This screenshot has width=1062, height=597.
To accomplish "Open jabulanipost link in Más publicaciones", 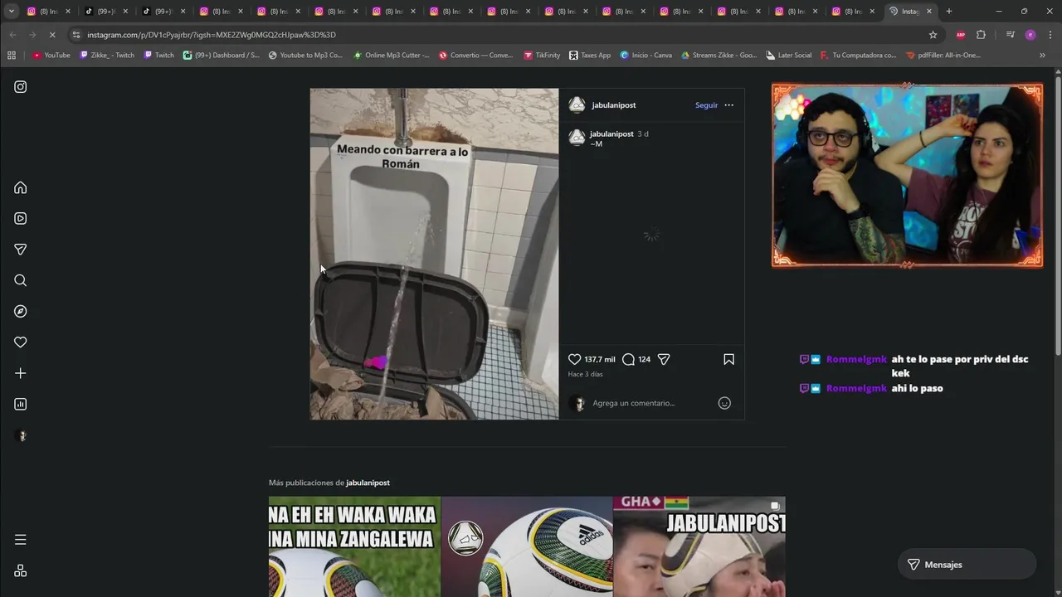I will pyautogui.click(x=368, y=483).
